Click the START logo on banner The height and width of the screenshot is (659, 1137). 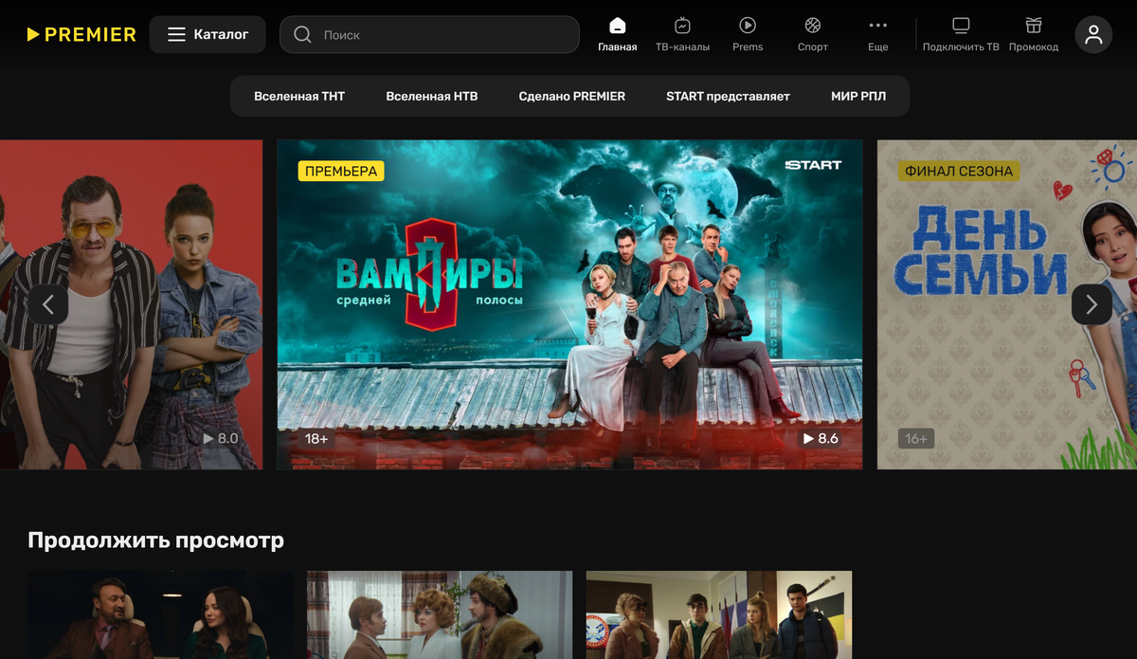point(813,165)
